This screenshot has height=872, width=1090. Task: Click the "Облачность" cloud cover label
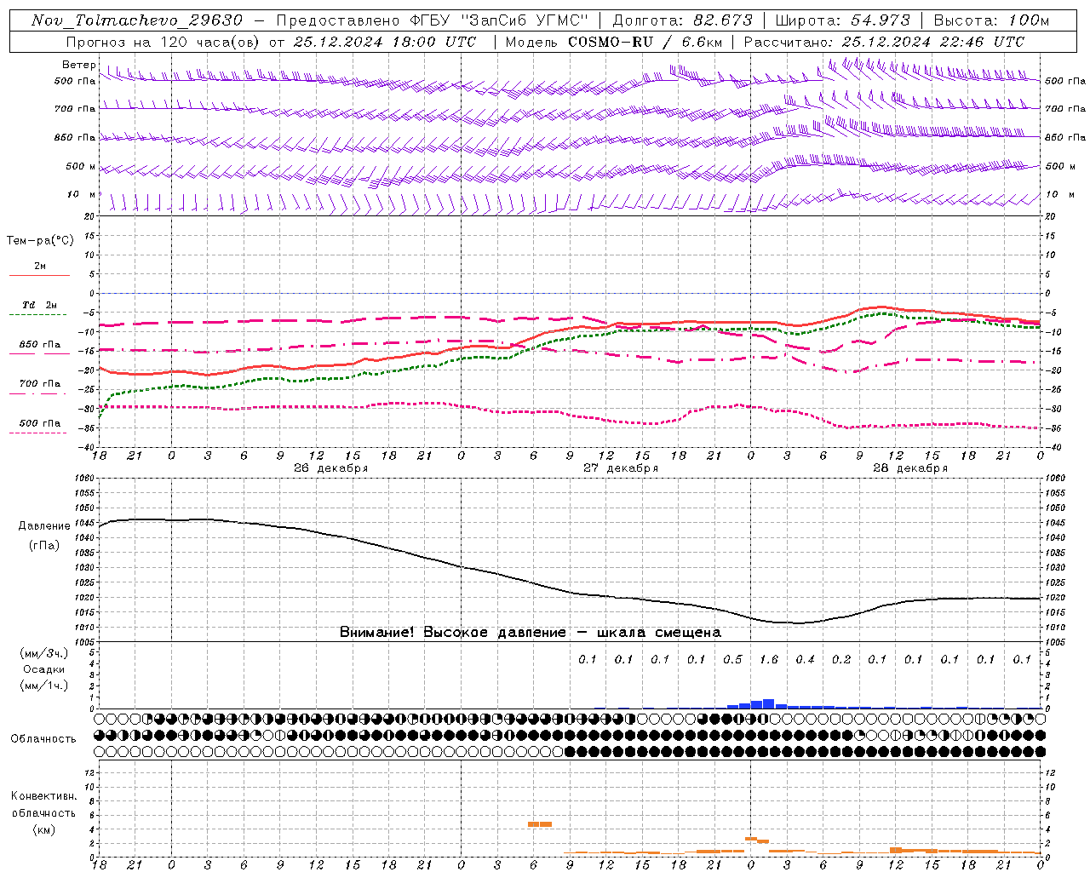coord(43,738)
